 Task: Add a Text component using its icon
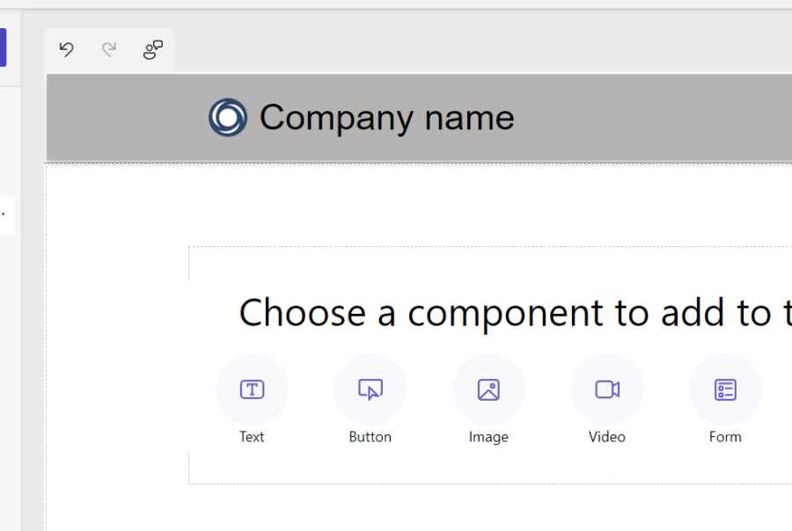click(x=252, y=389)
